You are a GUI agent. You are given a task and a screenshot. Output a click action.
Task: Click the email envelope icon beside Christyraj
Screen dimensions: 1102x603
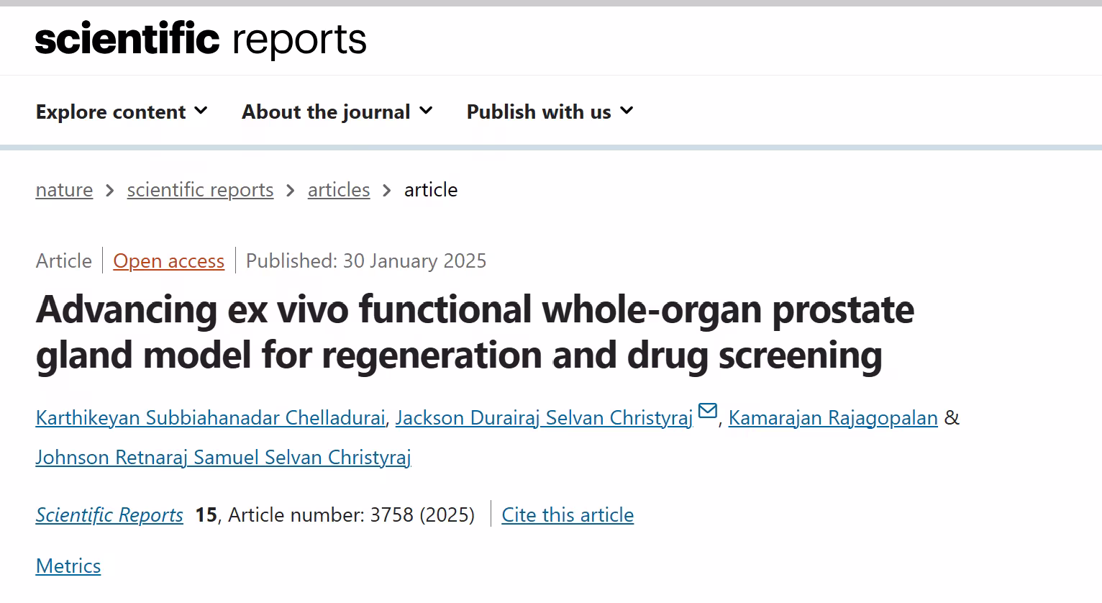(x=708, y=411)
